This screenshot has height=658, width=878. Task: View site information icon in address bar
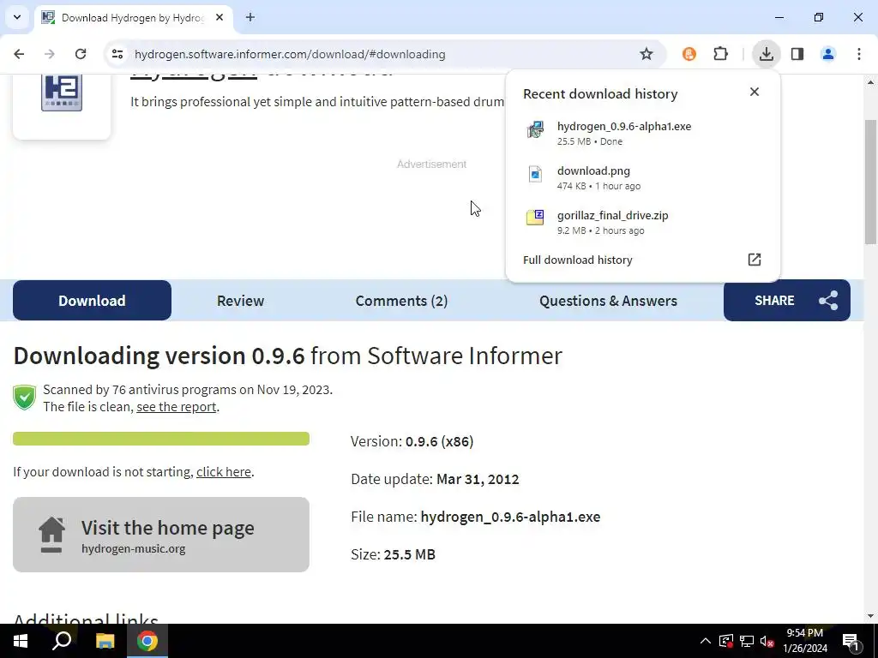point(117,54)
